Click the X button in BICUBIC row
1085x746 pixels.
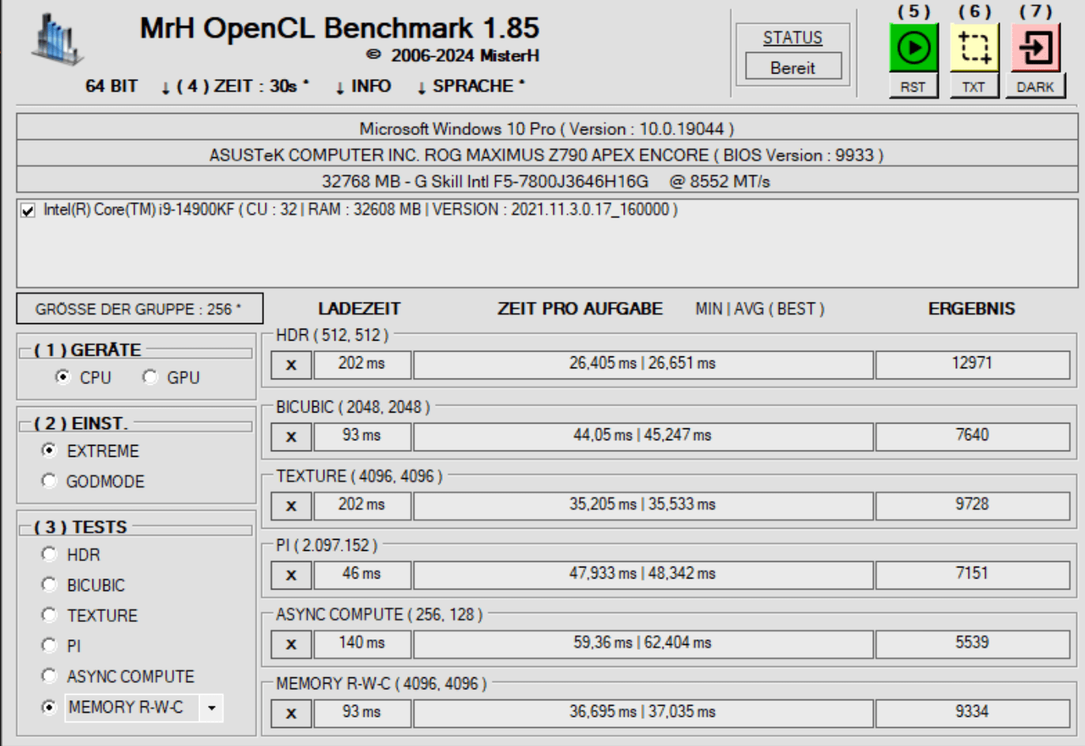coord(291,436)
